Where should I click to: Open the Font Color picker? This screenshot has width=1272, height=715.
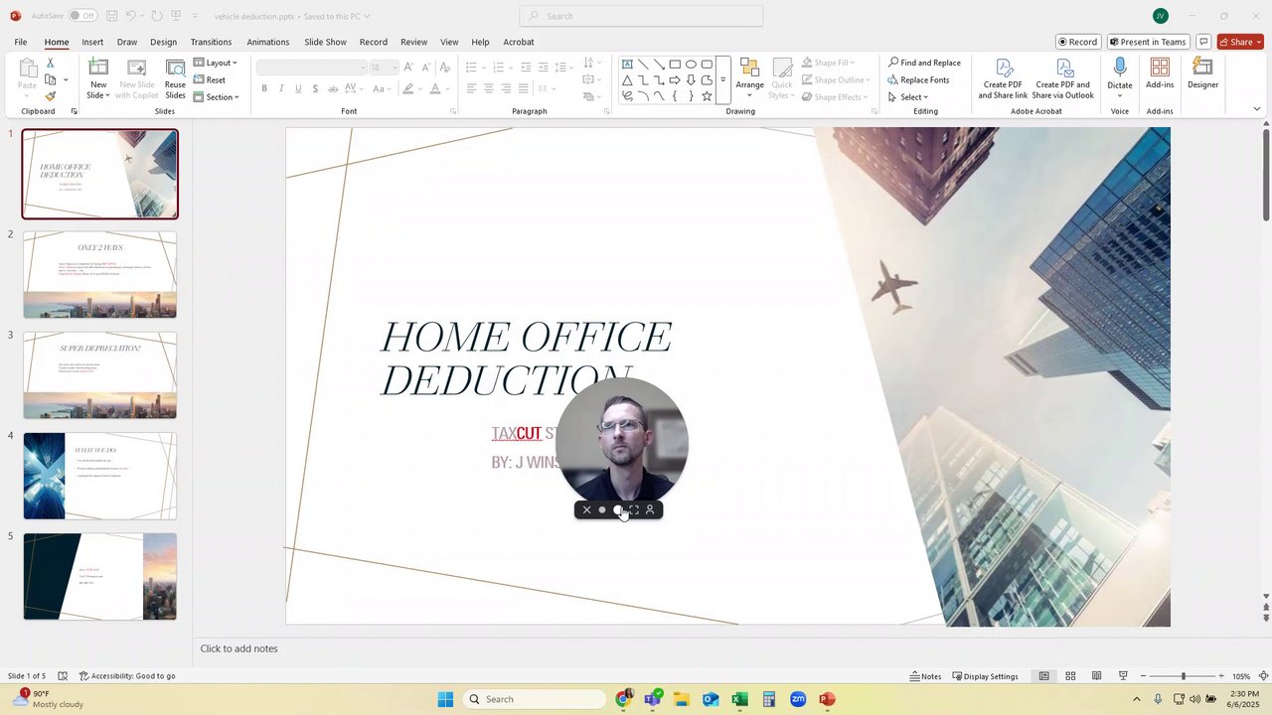pos(435,88)
